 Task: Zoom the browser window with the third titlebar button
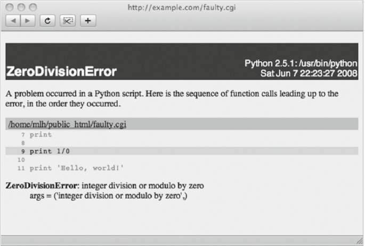coord(33,7)
